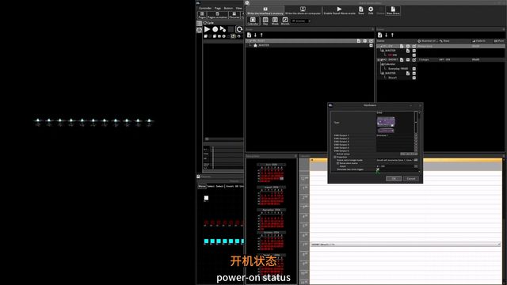Open the zoom dropdown next to Month icon
507x285 pixels.
[301, 21]
